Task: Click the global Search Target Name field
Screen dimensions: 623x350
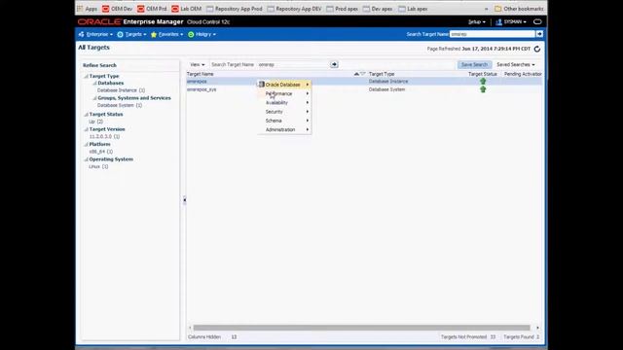Action: coord(493,34)
